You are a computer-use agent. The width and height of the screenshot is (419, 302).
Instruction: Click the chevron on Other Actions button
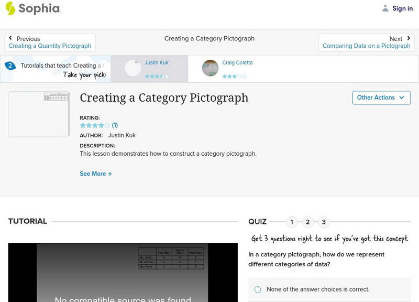tap(402, 98)
